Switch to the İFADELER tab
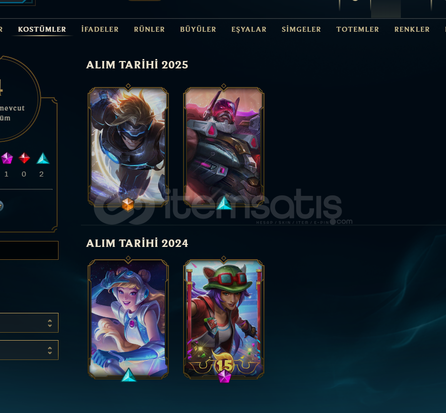This screenshot has height=413, width=446. point(100,29)
